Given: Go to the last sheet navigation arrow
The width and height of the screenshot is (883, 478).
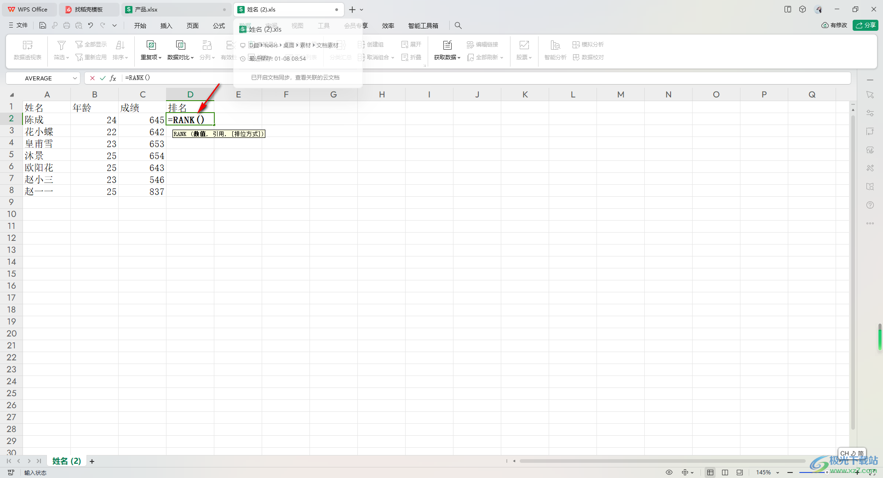Looking at the screenshot, I should 39,461.
